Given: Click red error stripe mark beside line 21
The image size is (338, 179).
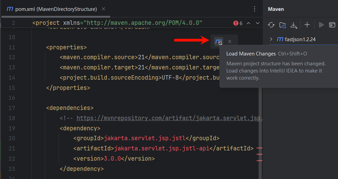Looking at the screenshot, I should 259,148.
